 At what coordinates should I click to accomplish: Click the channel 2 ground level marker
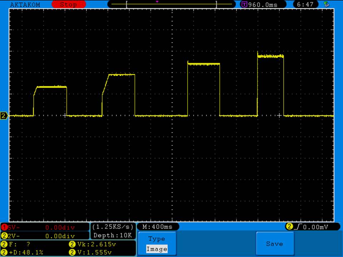pos(4,116)
